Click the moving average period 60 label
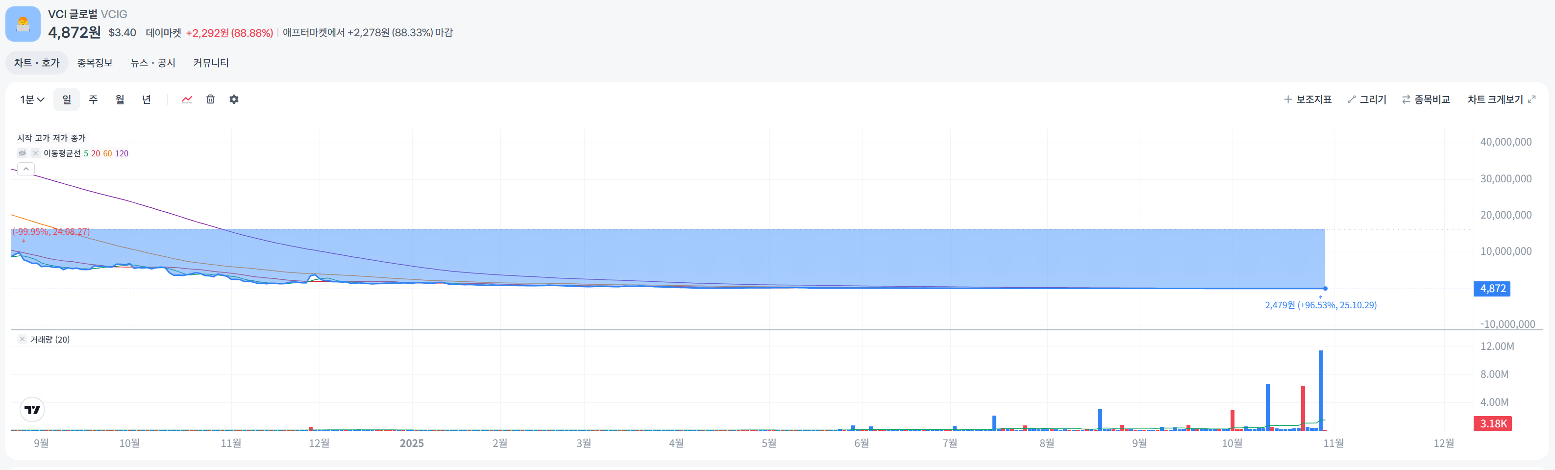Screen dimensions: 1555x470 (x=107, y=153)
